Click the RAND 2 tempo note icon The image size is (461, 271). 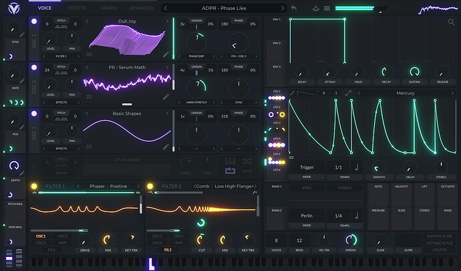(357, 215)
